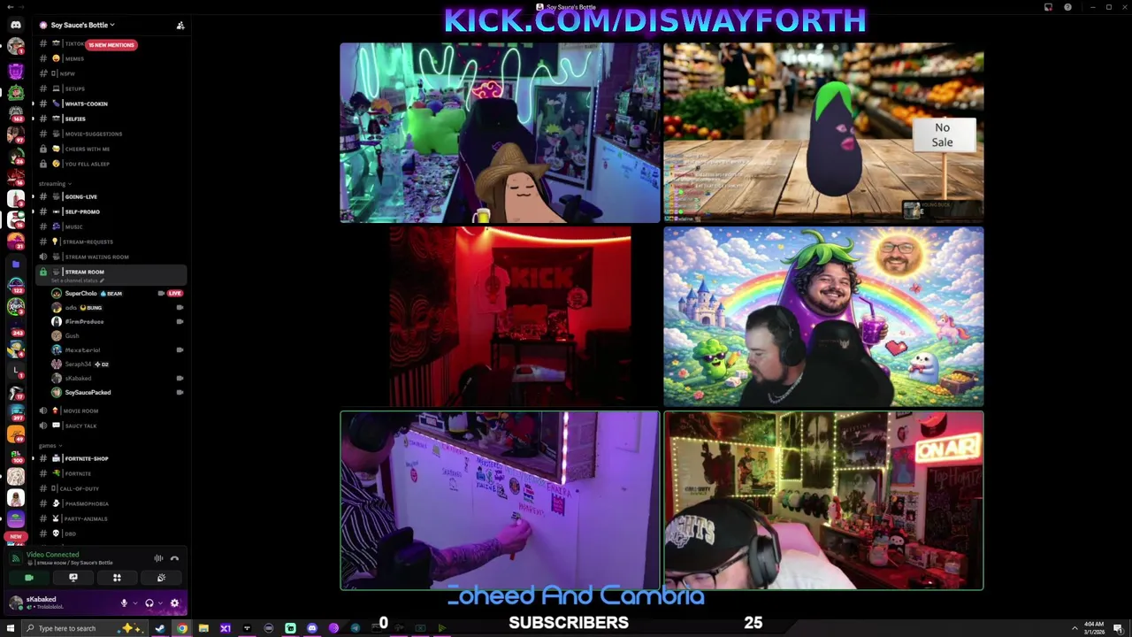Image resolution: width=1132 pixels, height=637 pixels.
Task: Open the dbd channel
Action: tap(111, 533)
